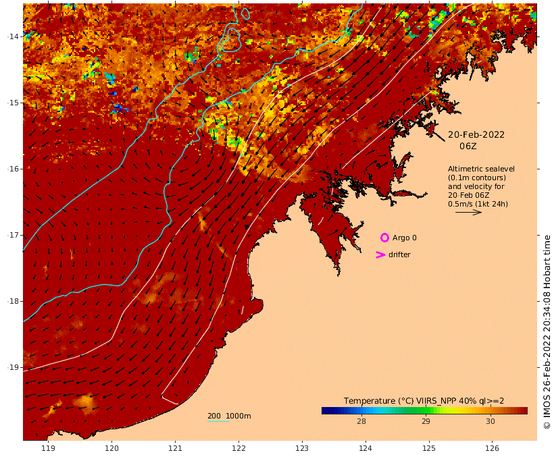Click the "126" longitude axis label

[492, 448]
